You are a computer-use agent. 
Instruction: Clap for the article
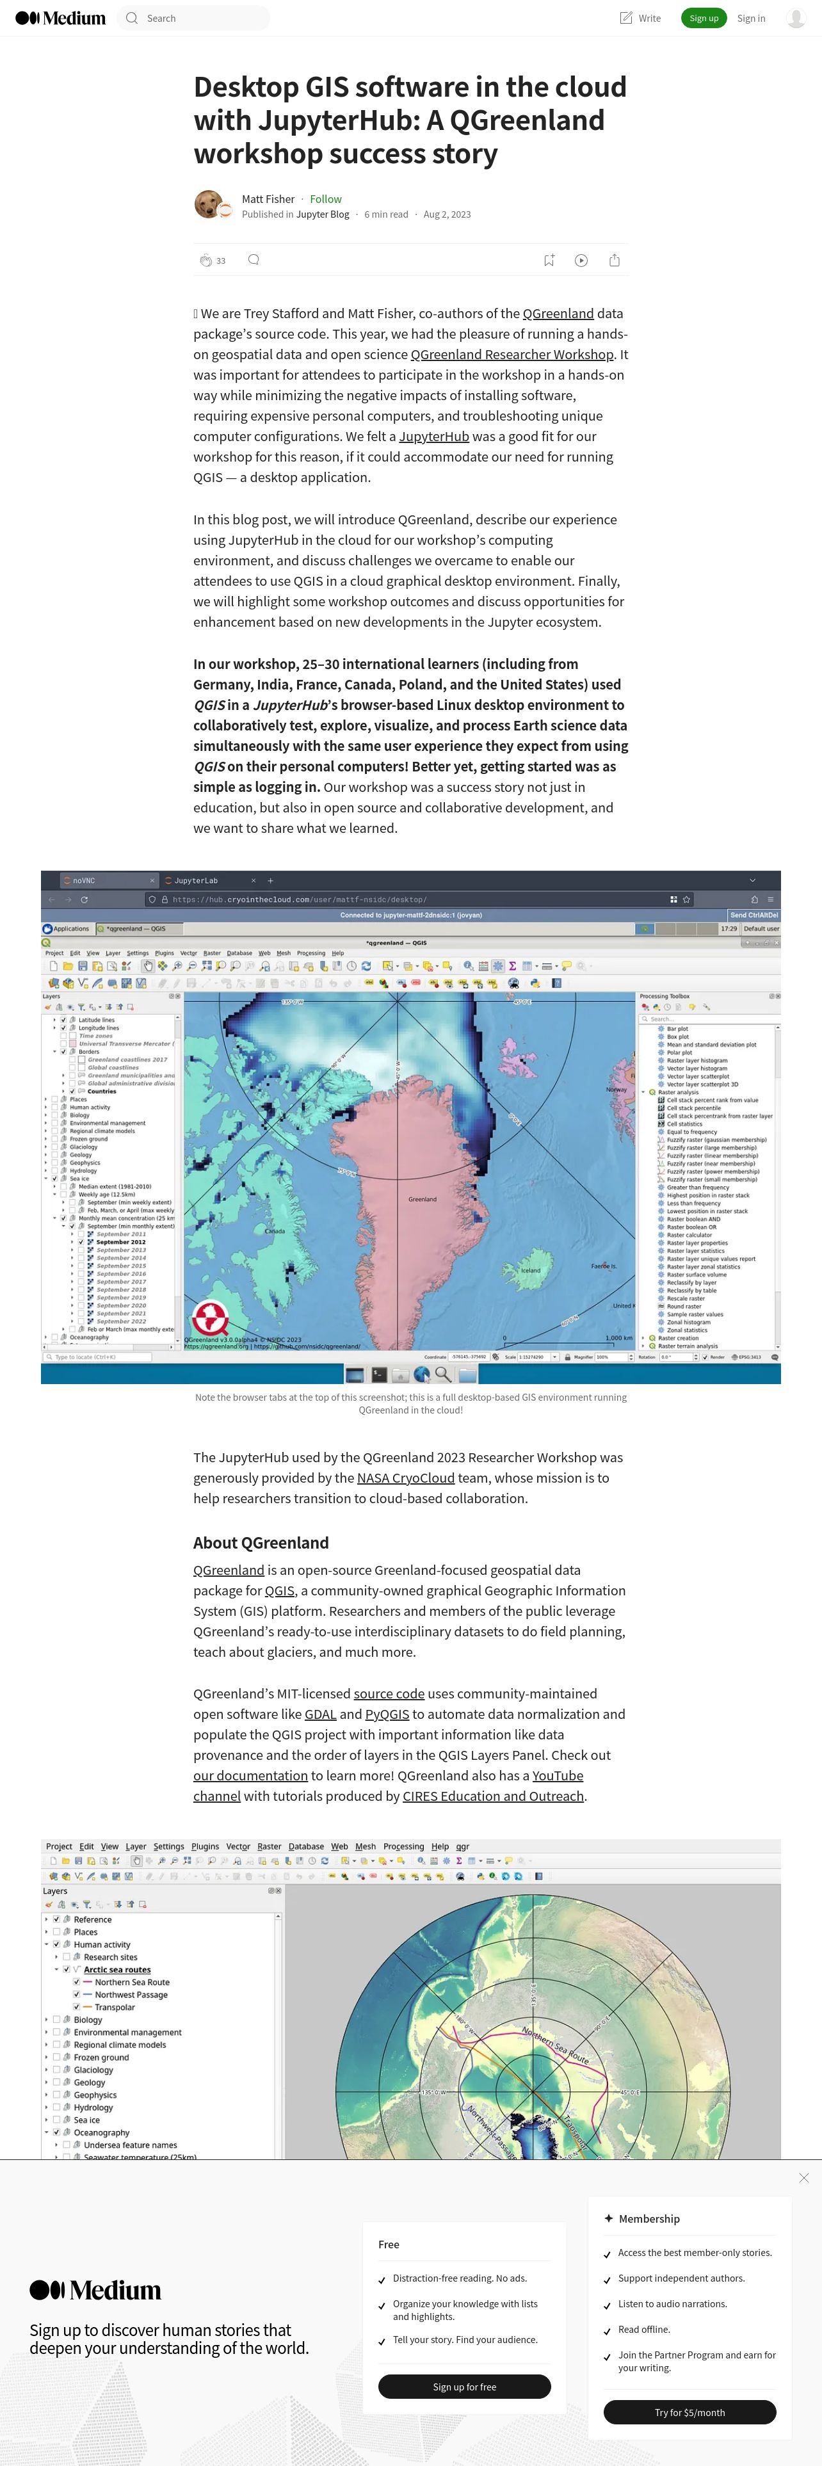(x=205, y=261)
